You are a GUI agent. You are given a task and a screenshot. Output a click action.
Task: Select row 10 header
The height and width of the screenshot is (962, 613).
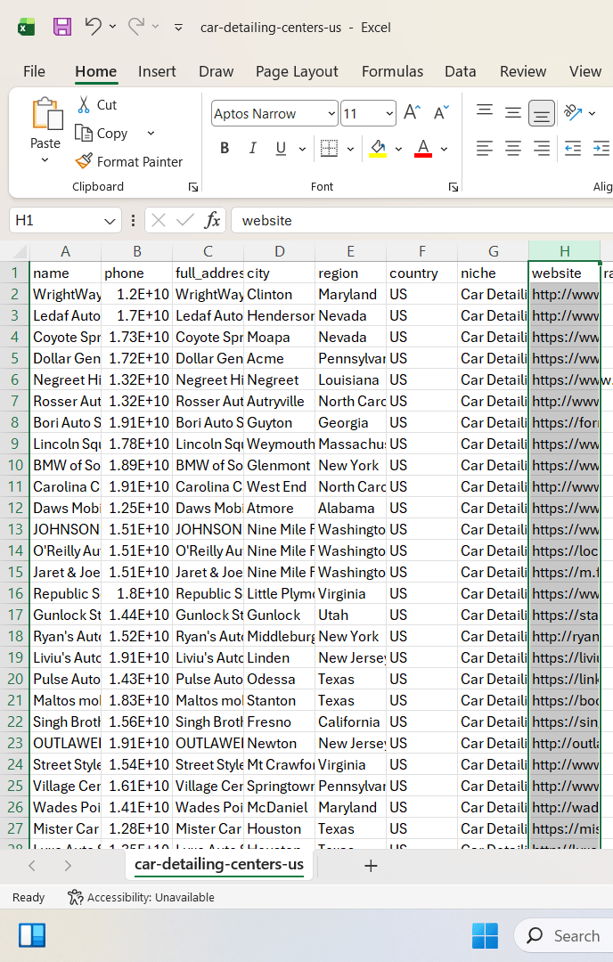(15, 465)
